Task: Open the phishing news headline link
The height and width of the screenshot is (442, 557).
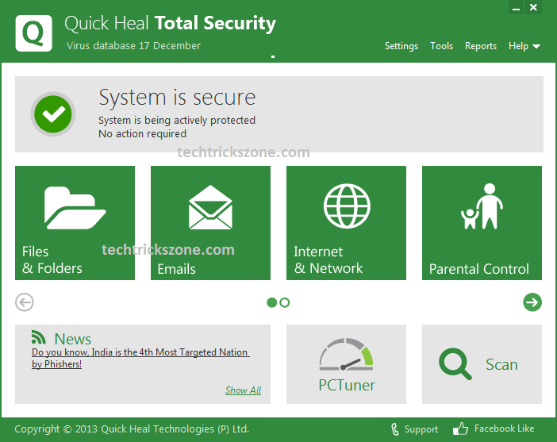Action: [140, 352]
